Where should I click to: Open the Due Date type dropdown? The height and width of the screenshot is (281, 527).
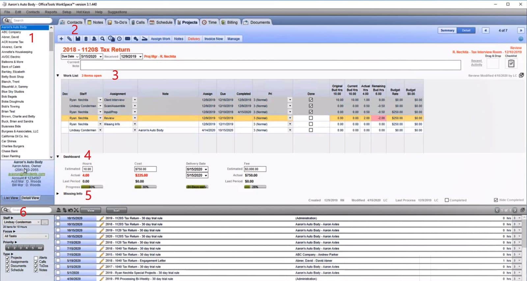[x=70, y=57]
